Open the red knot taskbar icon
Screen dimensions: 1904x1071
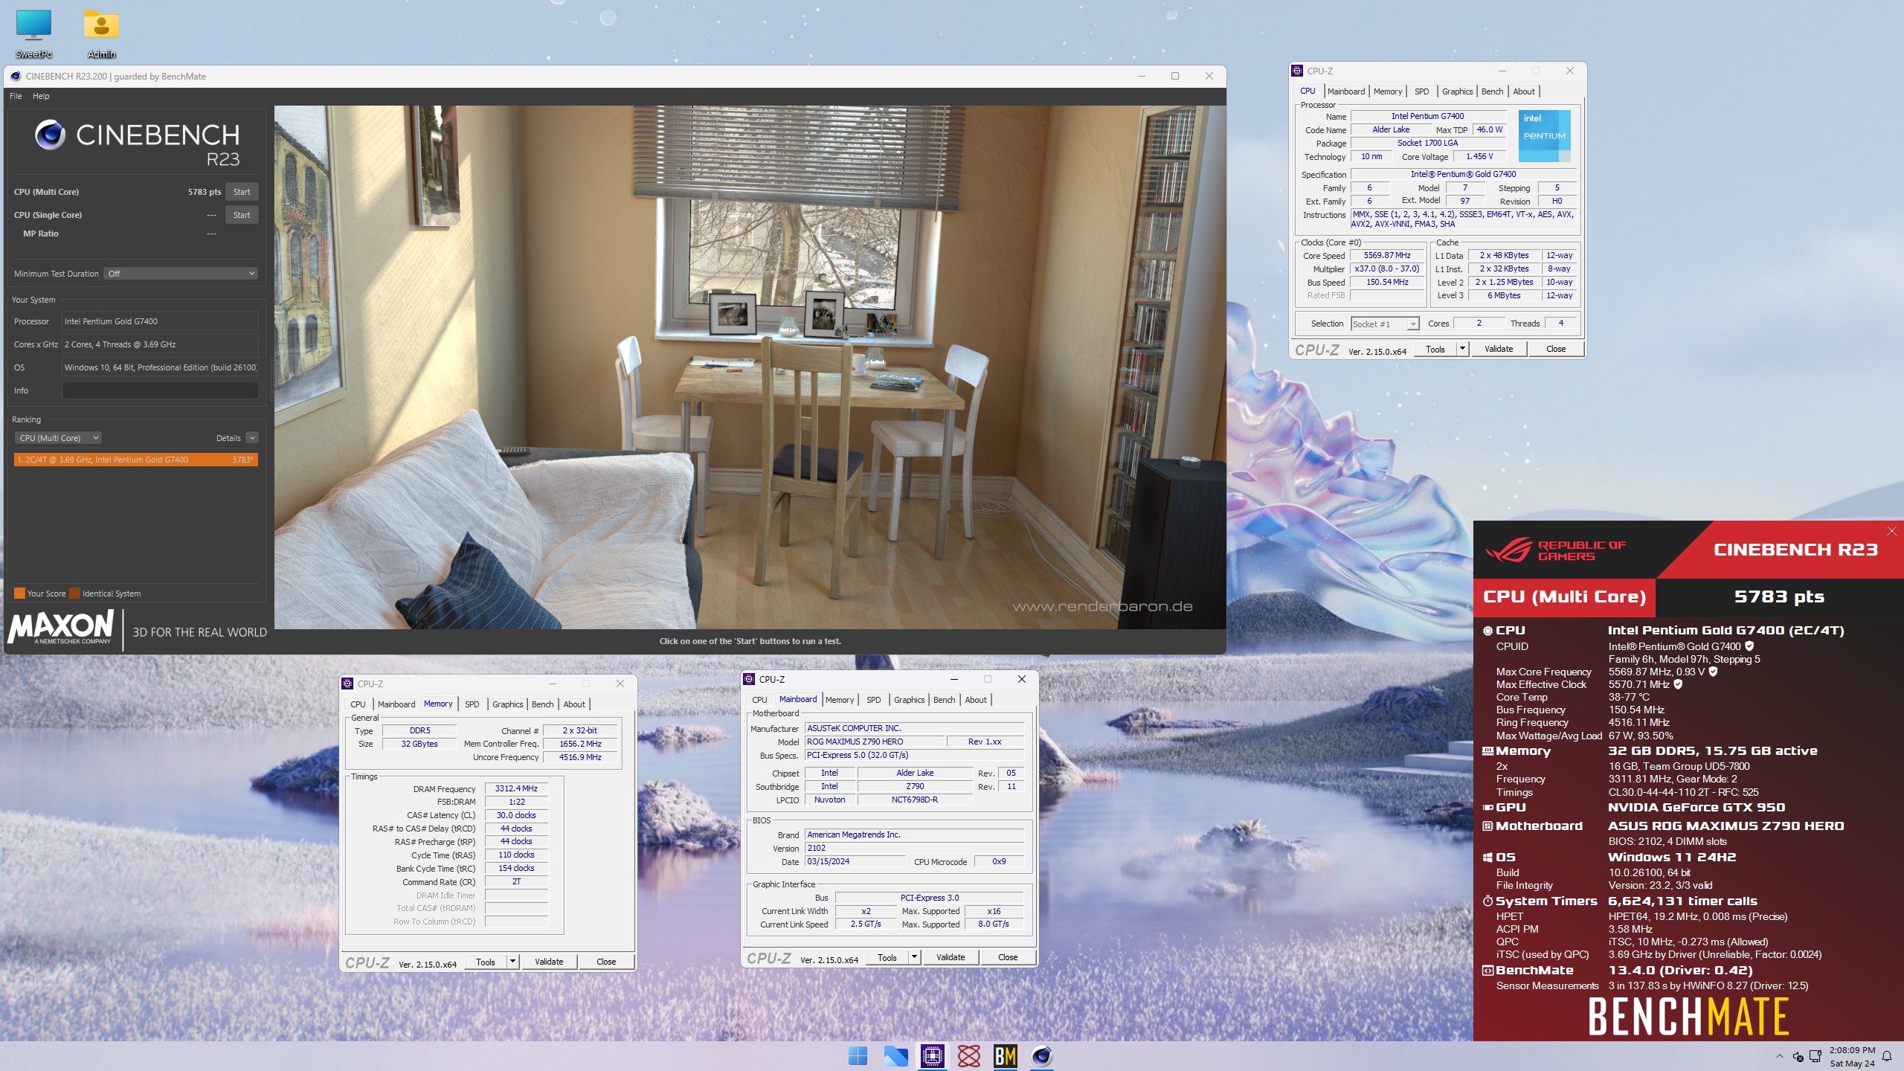point(968,1055)
